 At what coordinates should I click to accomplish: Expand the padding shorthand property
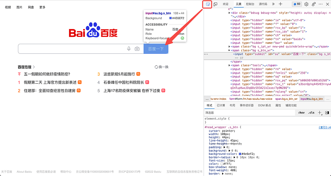point(224,147)
